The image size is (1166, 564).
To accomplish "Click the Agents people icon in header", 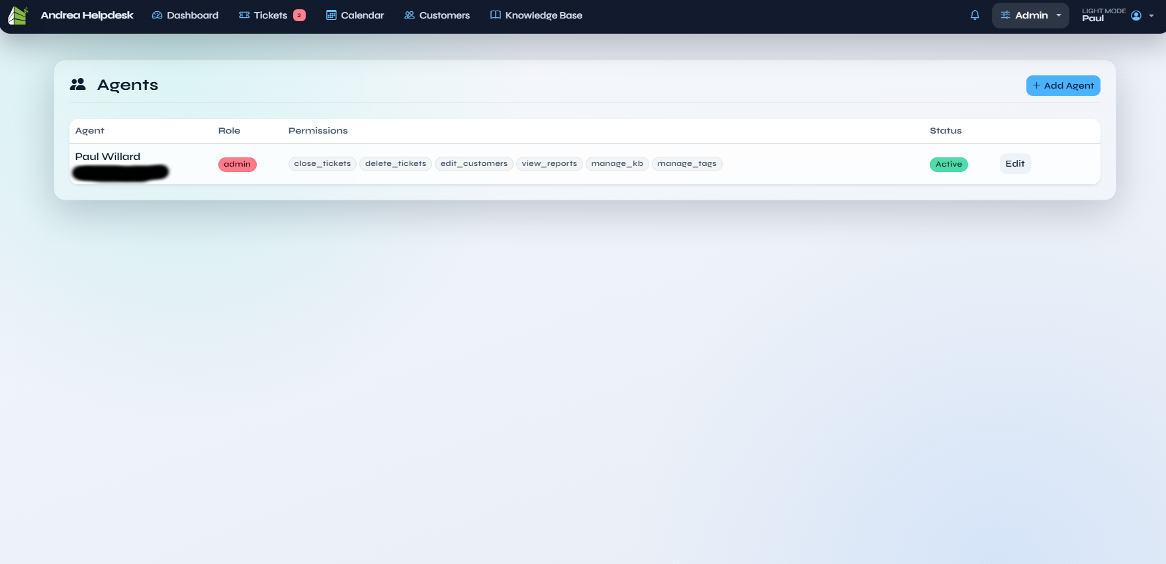I will click(x=78, y=85).
